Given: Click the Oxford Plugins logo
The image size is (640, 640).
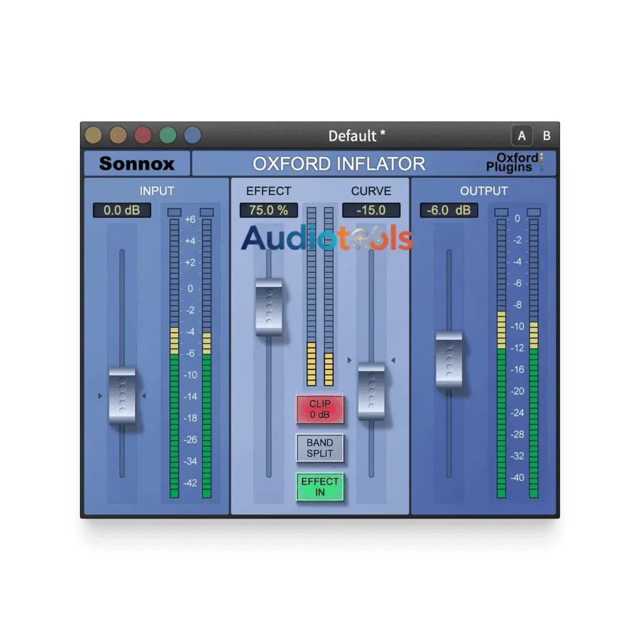Looking at the screenshot, I should 514,162.
